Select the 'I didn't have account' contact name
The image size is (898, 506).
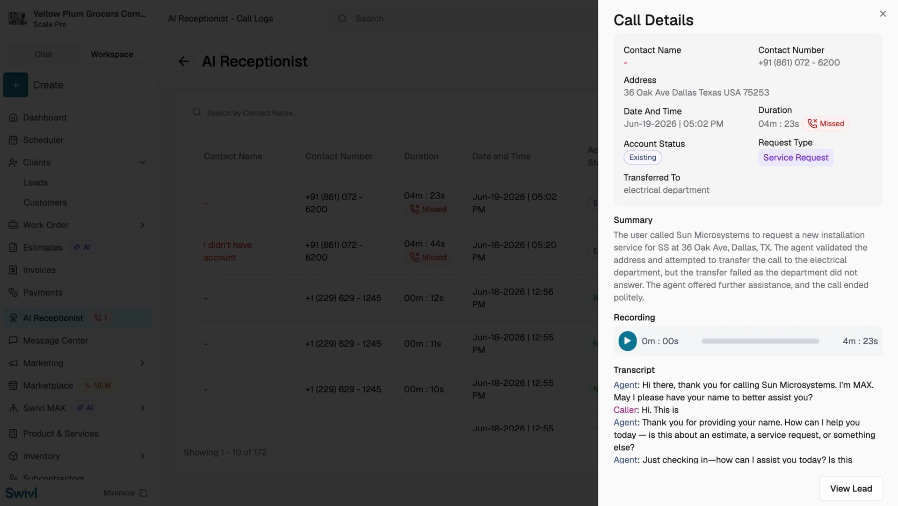click(228, 251)
